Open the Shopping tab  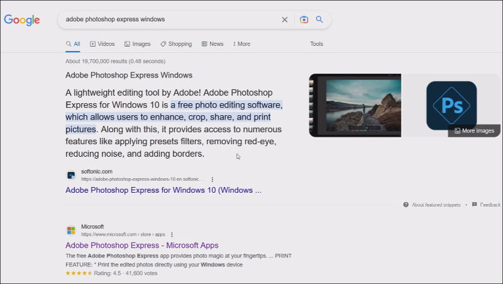click(x=176, y=44)
